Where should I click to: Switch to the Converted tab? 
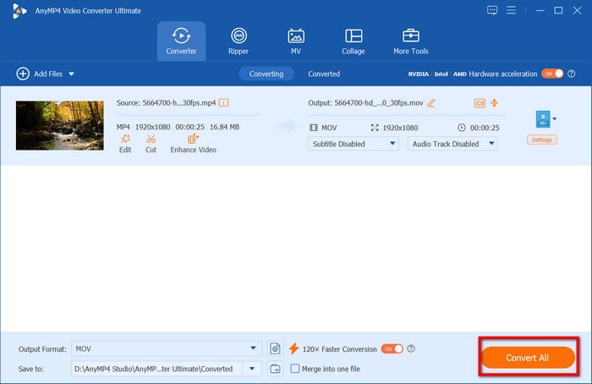point(324,74)
